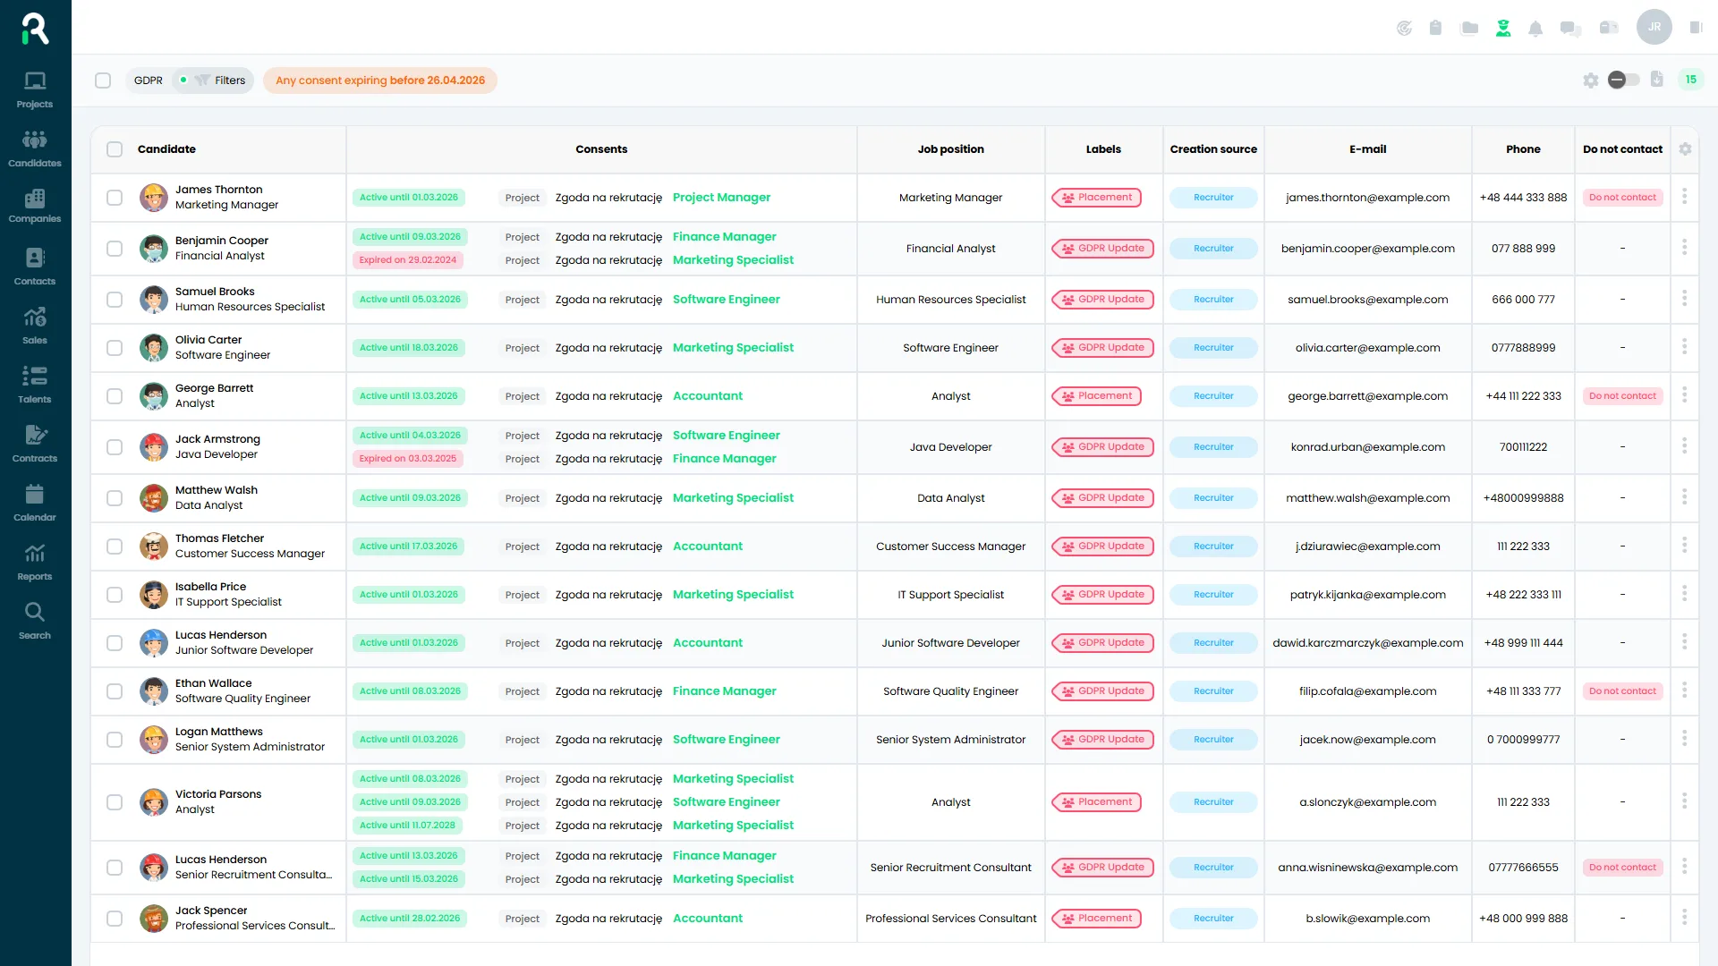The height and width of the screenshot is (966, 1718).
Task: Open the chat messages icon
Action: pos(1569,29)
